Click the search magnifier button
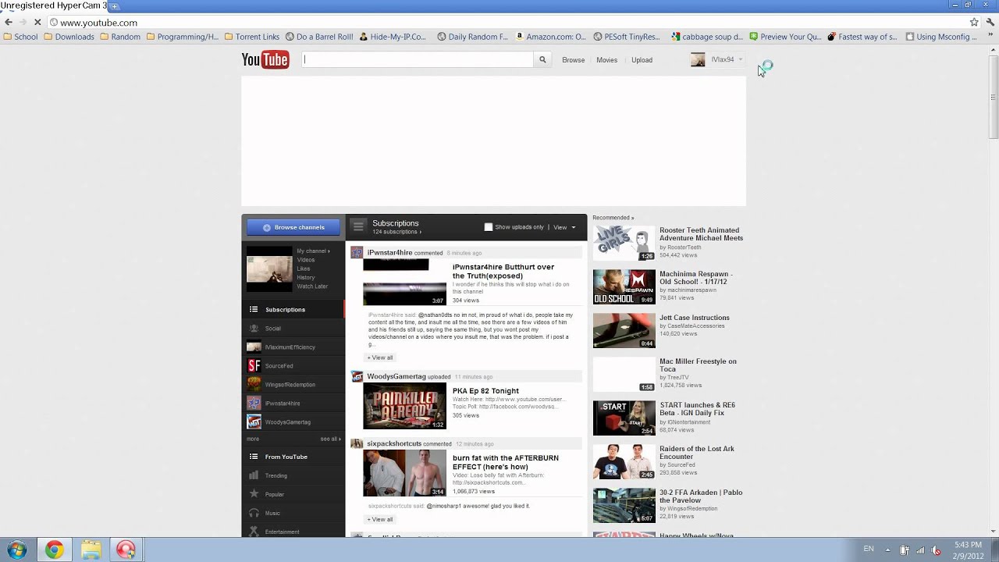 (542, 59)
